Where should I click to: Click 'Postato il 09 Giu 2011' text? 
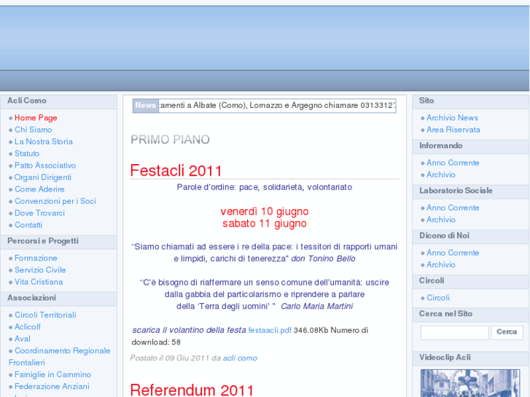point(170,358)
